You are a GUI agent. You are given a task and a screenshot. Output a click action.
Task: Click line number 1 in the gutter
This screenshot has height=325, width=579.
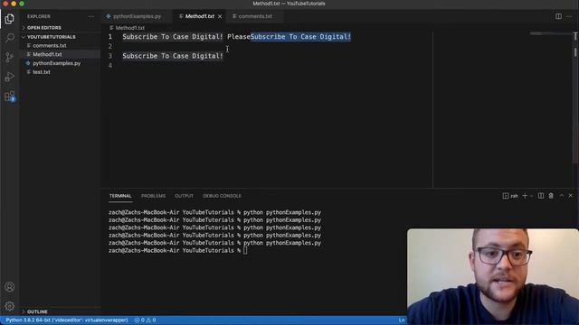click(x=110, y=37)
